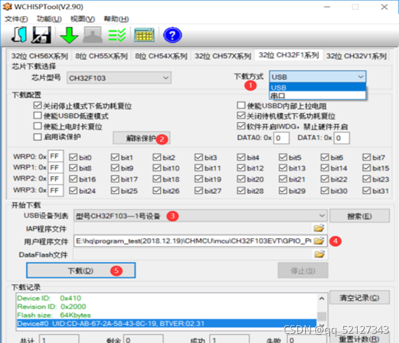Open the 功能(U) menu

click(x=49, y=19)
